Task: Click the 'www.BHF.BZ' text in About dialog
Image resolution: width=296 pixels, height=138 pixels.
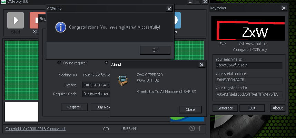Action: point(148,80)
